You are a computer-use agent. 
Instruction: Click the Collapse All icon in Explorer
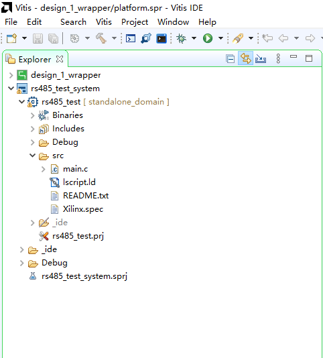pyautogui.click(x=230, y=59)
